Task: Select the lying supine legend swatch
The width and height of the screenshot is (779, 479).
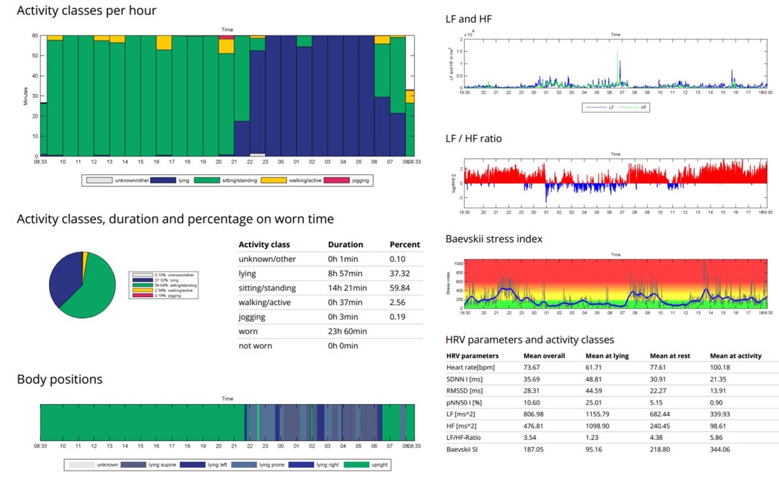Action: (133, 464)
